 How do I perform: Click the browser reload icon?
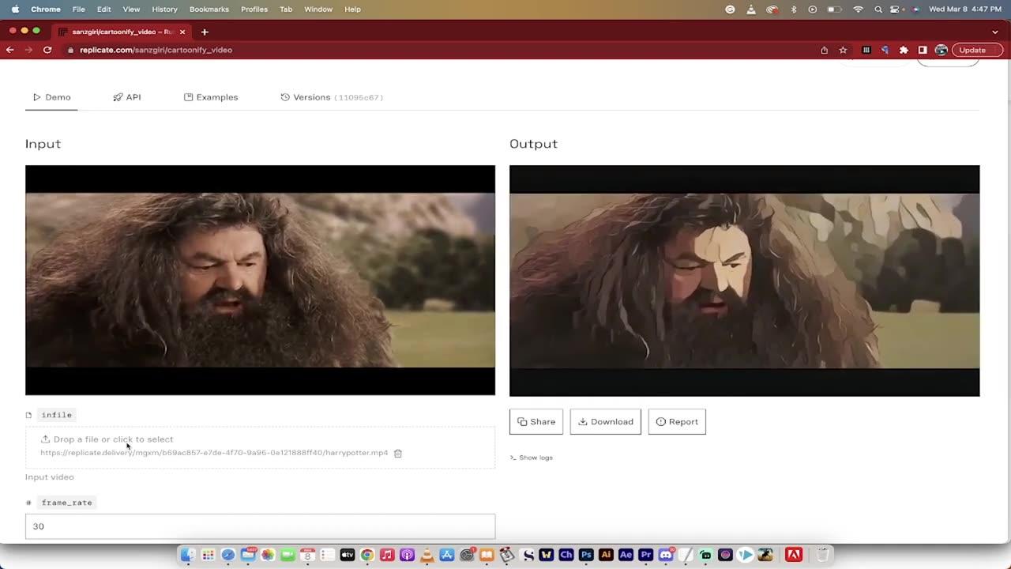[47, 50]
